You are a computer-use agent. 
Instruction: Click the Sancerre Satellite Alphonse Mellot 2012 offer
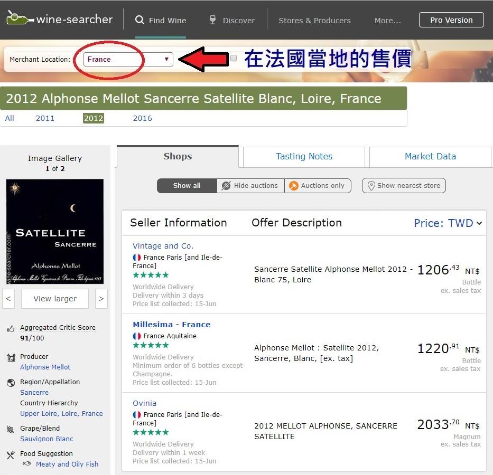tap(333, 274)
